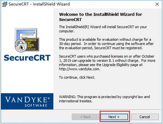Click the copyright WARNING notice text
This screenshot has height=124, width=163.
[104, 99]
